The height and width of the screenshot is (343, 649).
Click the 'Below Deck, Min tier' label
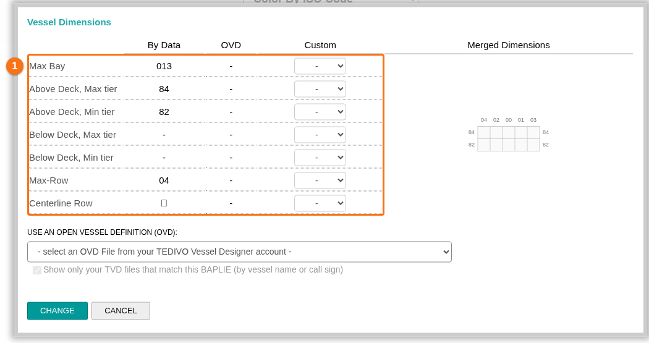click(71, 158)
